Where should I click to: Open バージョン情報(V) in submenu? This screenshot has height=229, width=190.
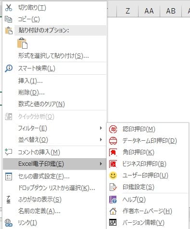click(143, 223)
